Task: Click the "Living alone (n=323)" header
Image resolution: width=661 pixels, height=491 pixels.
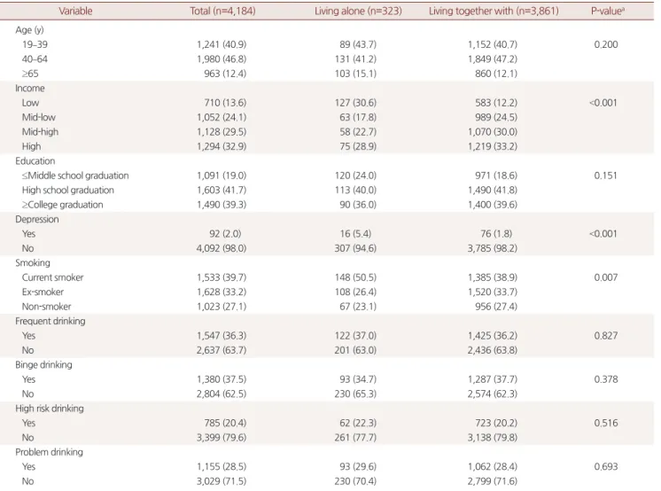Action: tap(358, 12)
